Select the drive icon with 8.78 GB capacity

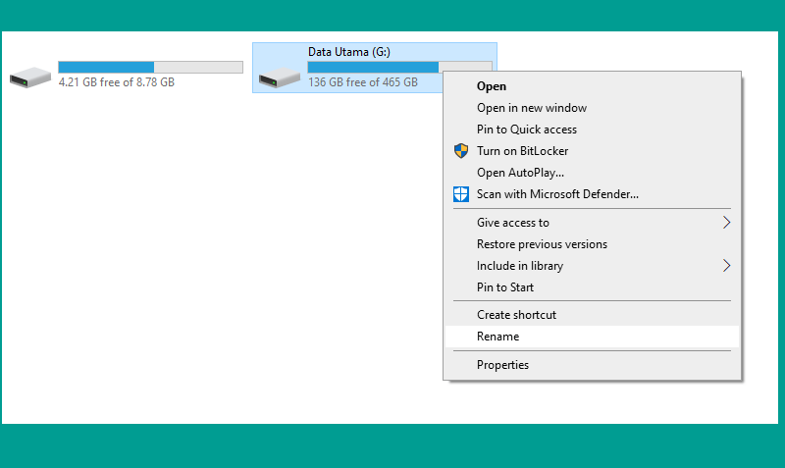pyautogui.click(x=30, y=78)
